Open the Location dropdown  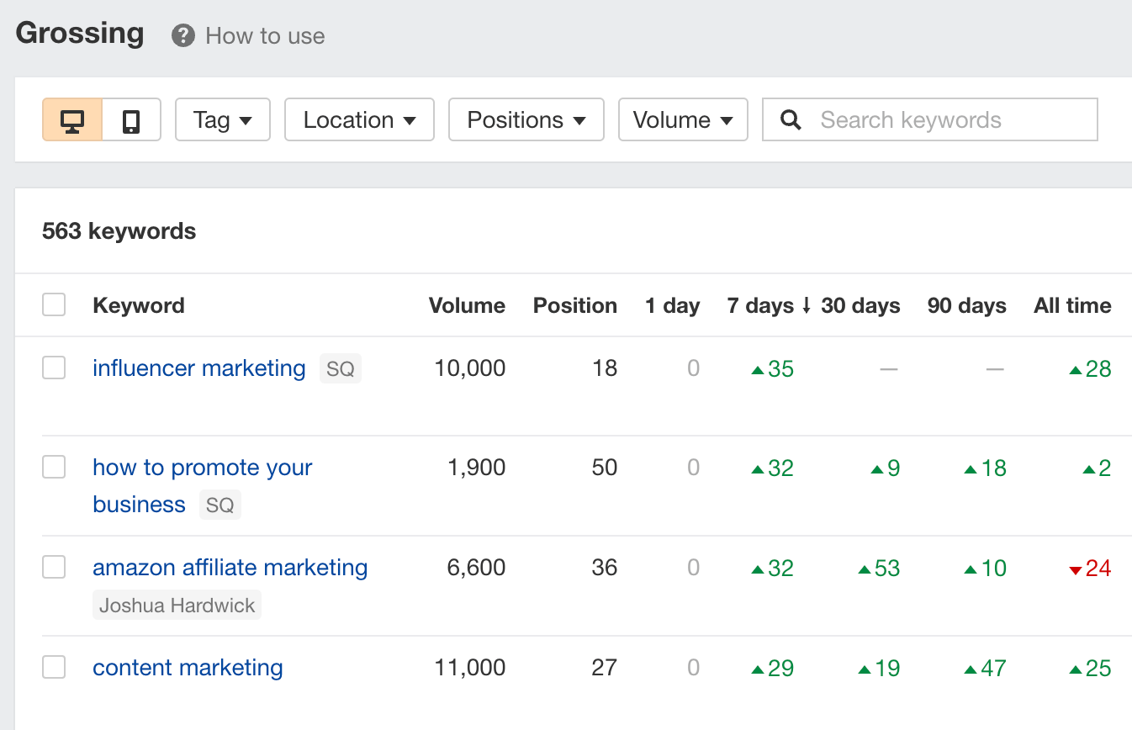(359, 119)
